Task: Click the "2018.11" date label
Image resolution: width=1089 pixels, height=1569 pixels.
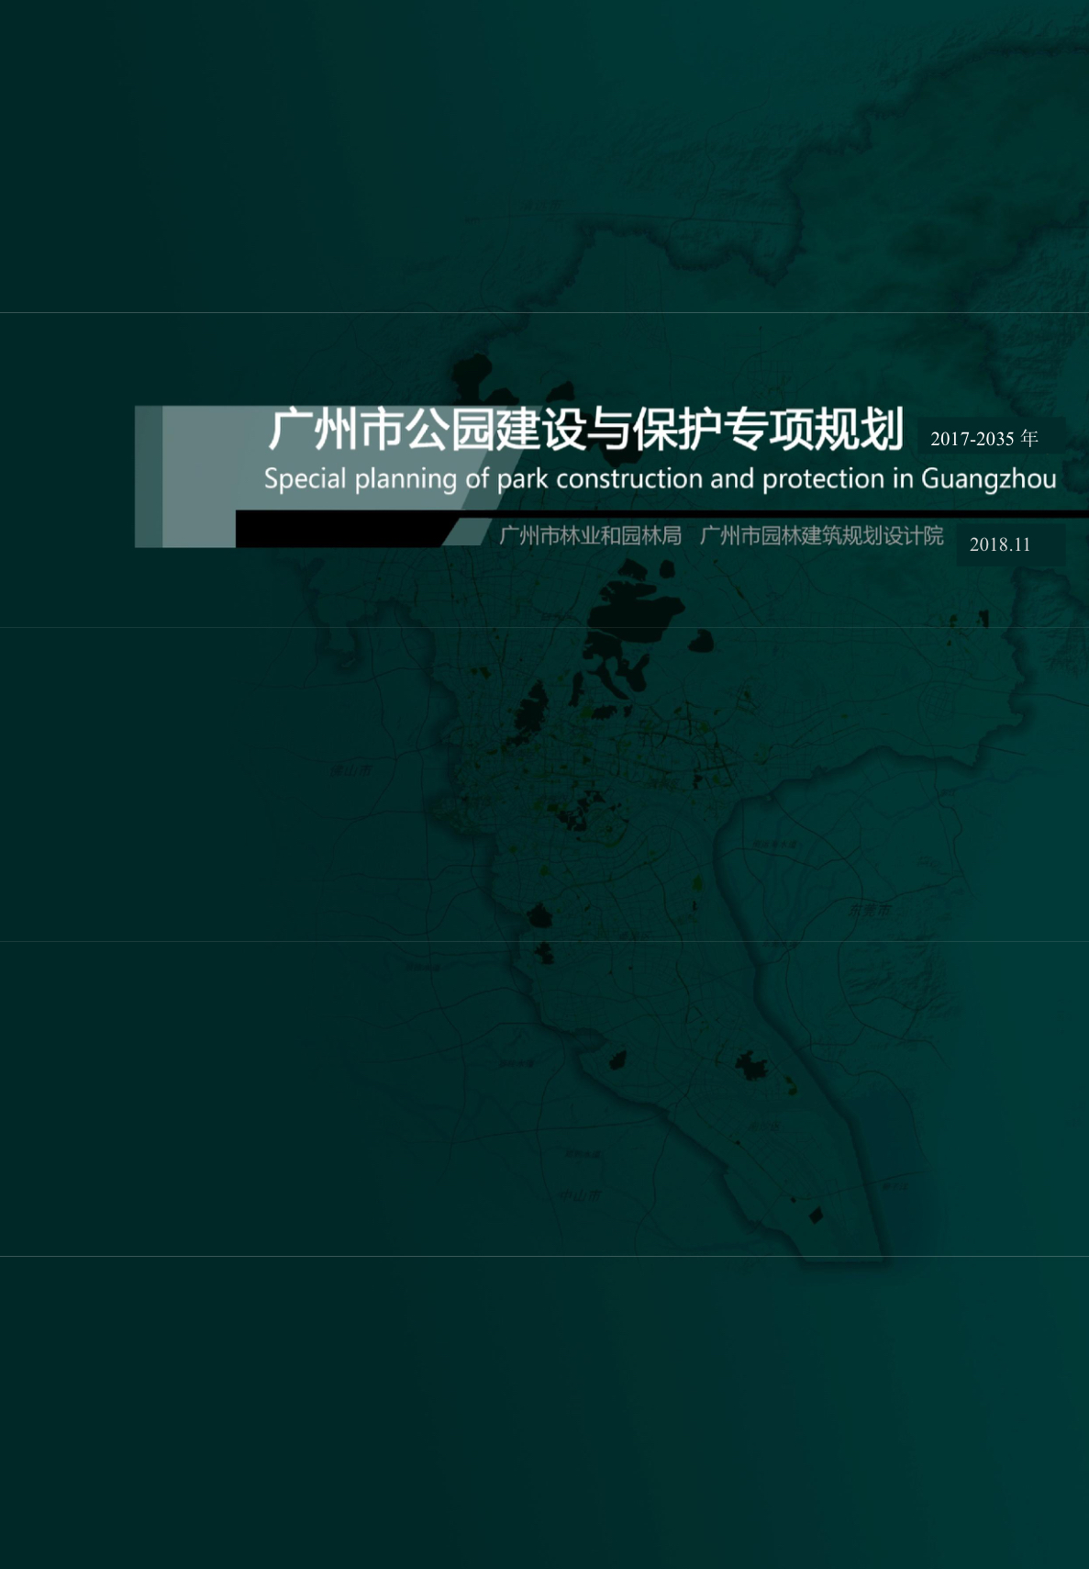Action: point(999,544)
